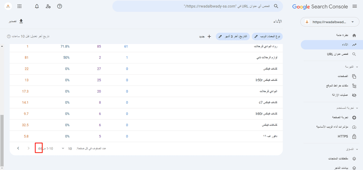Click the 50% CTR value
Screen dimensions: 363x170
(67, 57)
